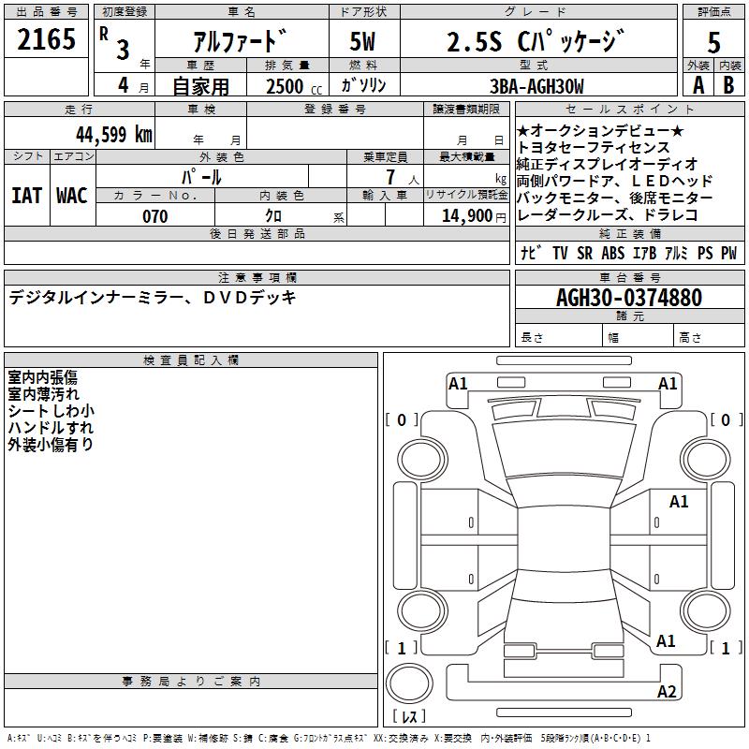Click the inspector note 室内薄汚れ
This screenshot has width=749, height=749.
coord(43,394)
